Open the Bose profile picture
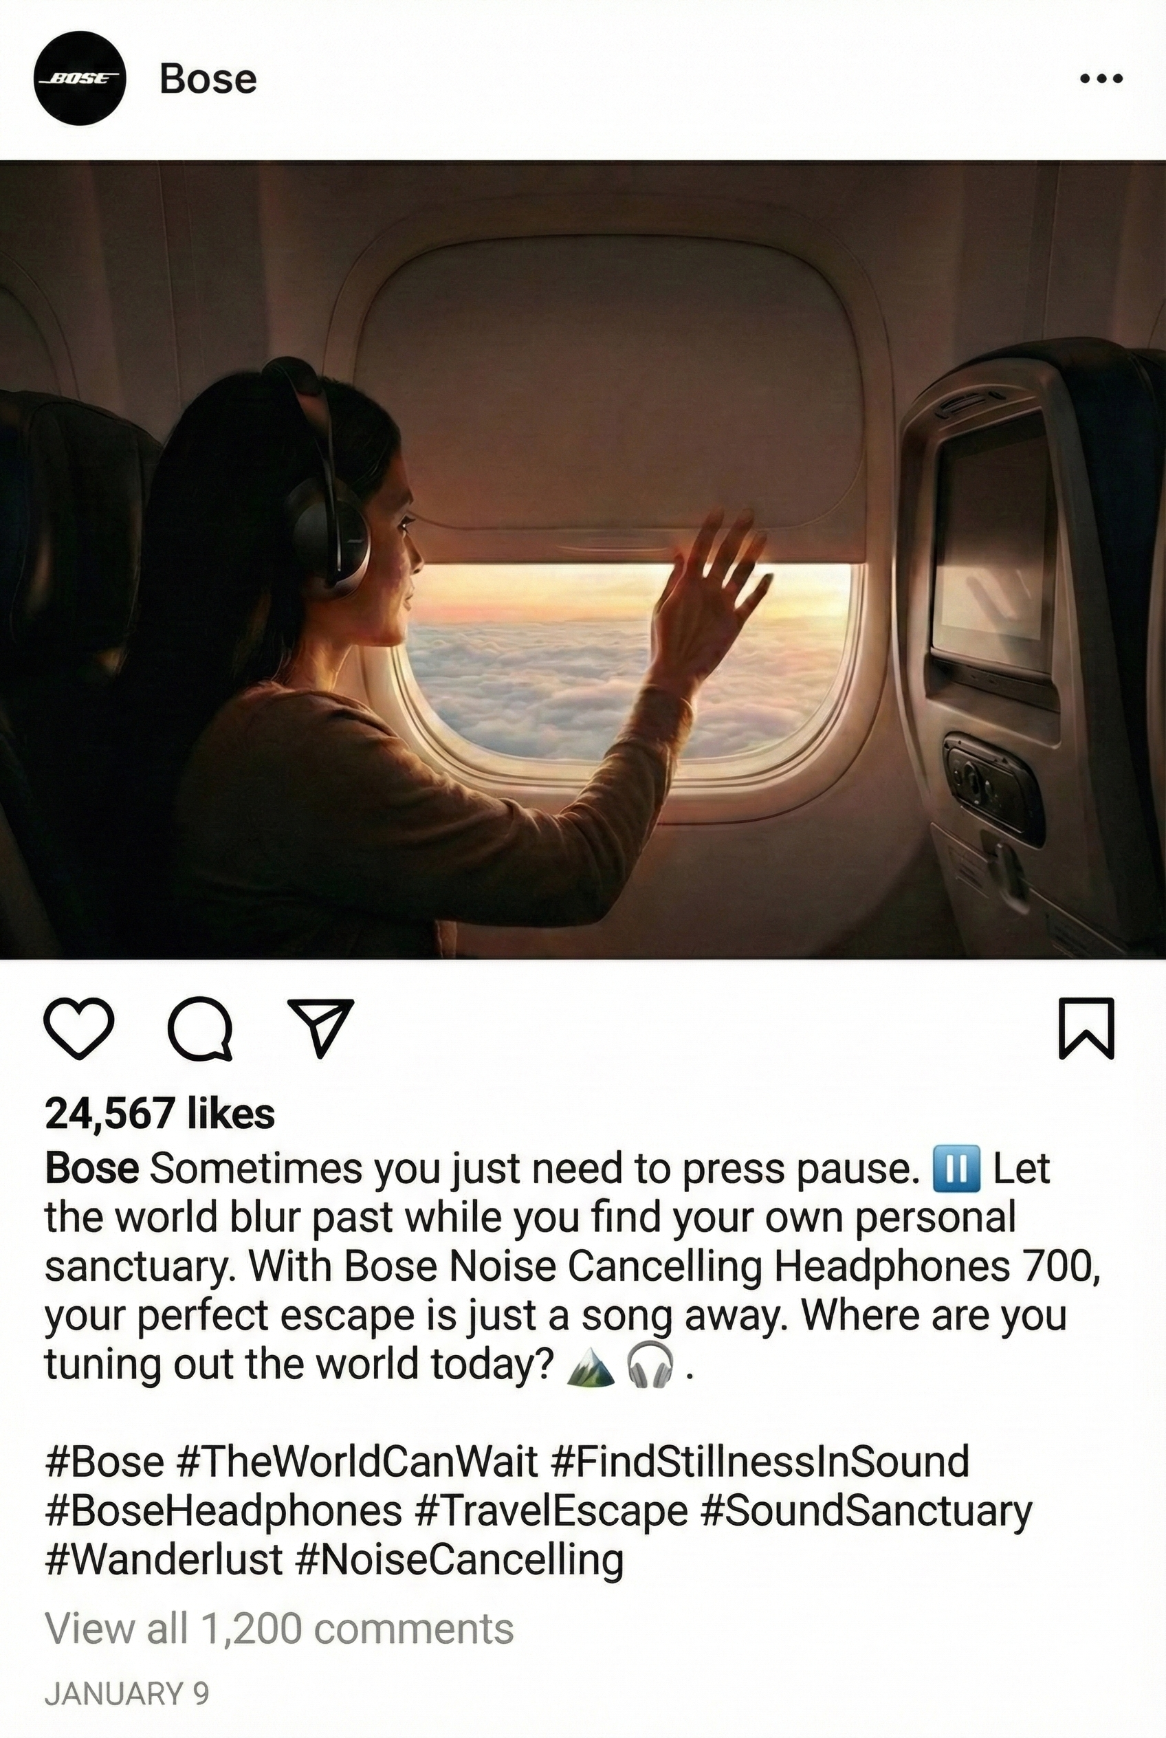Image resolution: width=1166 pixels, height=1738 pixels. [80, 78]
